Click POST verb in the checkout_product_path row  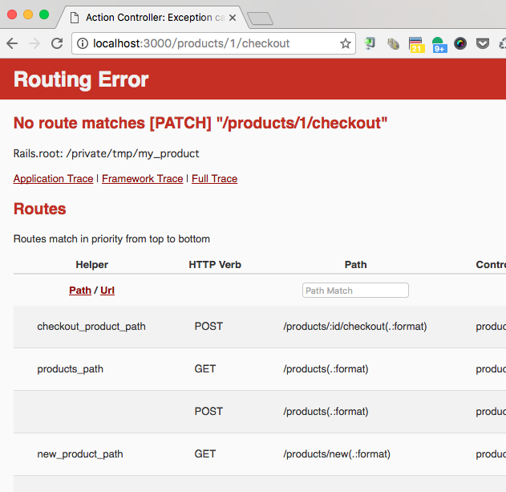(x=208, y=327)
